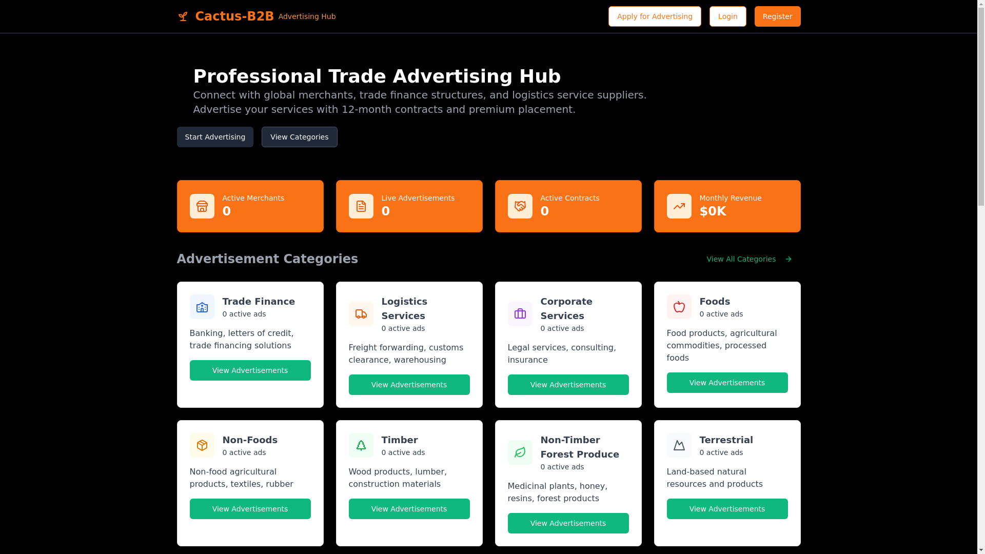The image size is (985, 554).
Task: Click 'Land-based natural resources' description
Action: (715, 478)
